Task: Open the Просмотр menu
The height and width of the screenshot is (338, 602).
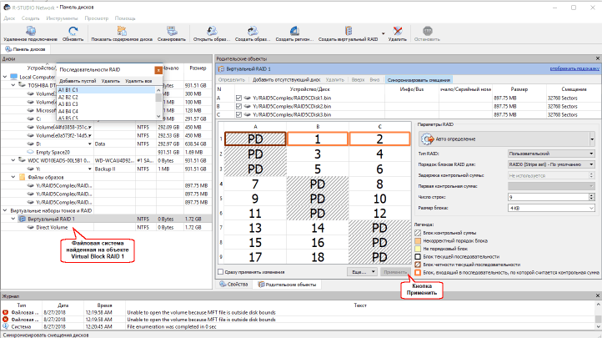Action: click(97, 18)
